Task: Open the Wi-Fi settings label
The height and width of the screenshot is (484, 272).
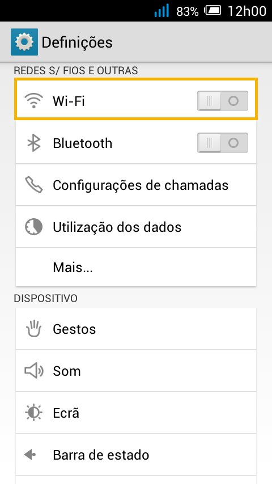Action: (69, 101)
